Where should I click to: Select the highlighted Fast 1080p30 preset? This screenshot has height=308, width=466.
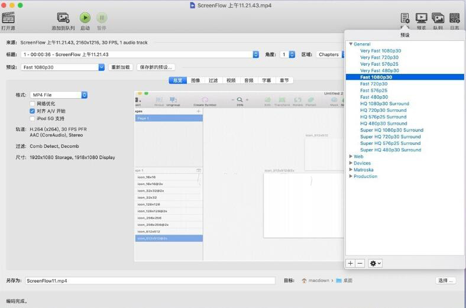404,77
